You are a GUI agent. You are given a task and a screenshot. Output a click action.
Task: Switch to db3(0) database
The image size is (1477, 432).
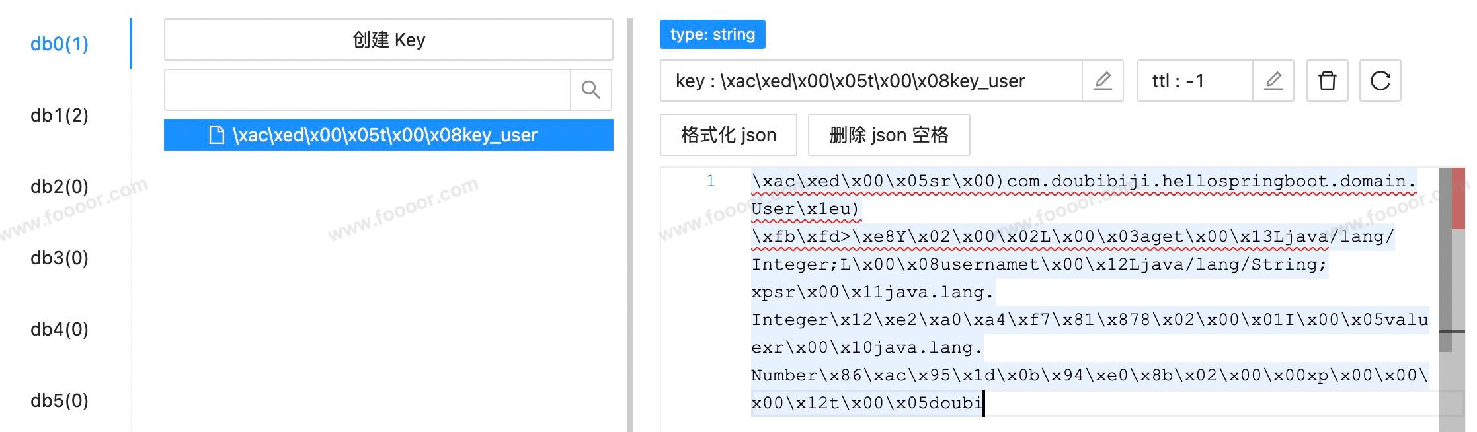60,258
